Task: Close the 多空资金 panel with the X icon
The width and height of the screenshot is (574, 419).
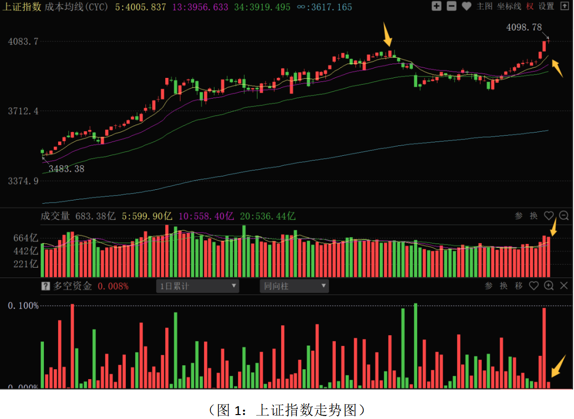Action: tap(564, 285)
